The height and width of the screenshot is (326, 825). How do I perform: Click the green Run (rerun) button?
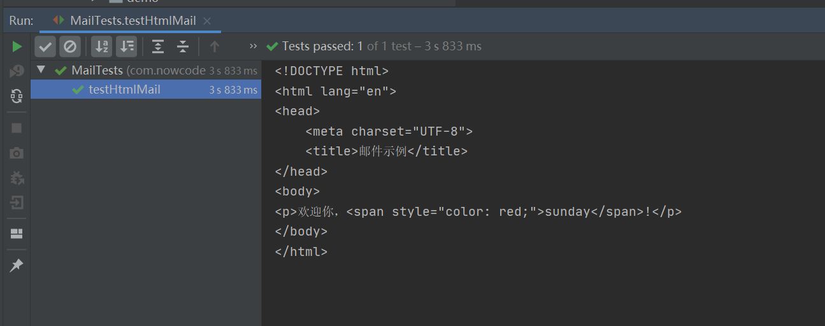click(17, 46)
